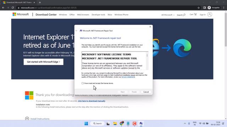Image resolution: width=227 pixels, height=127 pixels.
Task: Open the Windows Phone menu item
Action: (x=121, y=15)
